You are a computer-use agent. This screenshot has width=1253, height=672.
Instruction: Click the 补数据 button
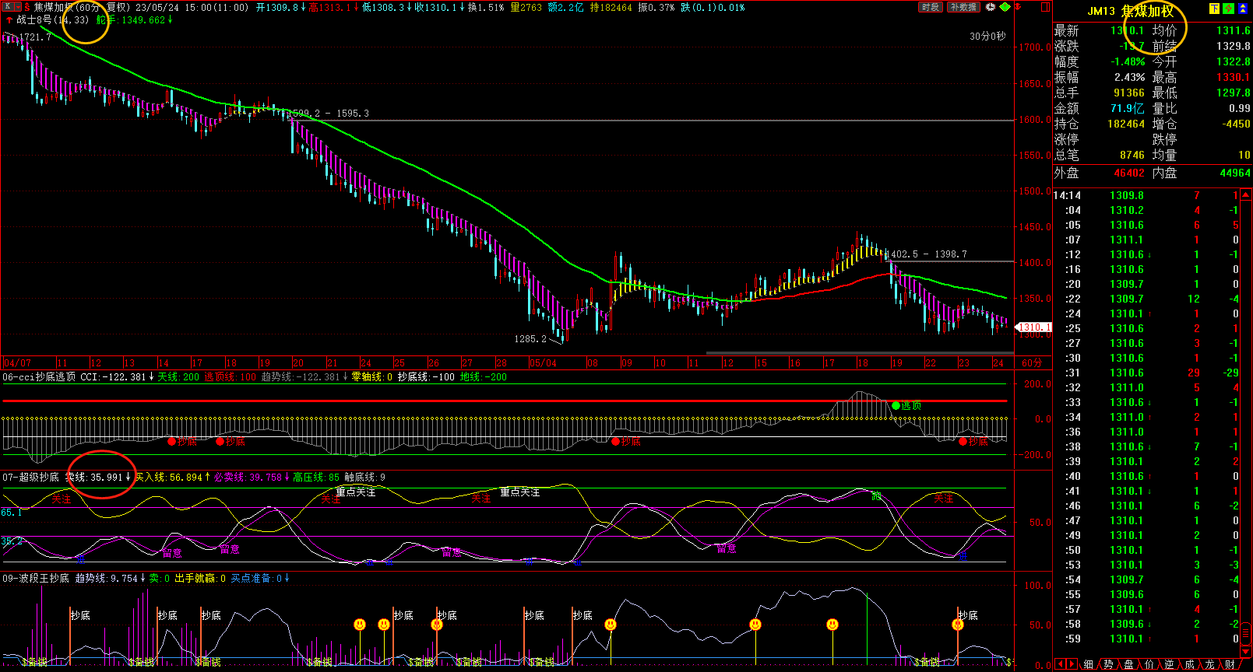point(963,7)
